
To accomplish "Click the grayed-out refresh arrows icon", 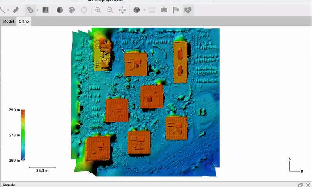I will [84, 10].
